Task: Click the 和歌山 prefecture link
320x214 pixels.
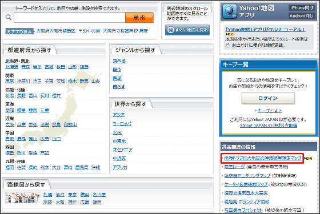Action: pyautogui.click(x=70, y=124)
